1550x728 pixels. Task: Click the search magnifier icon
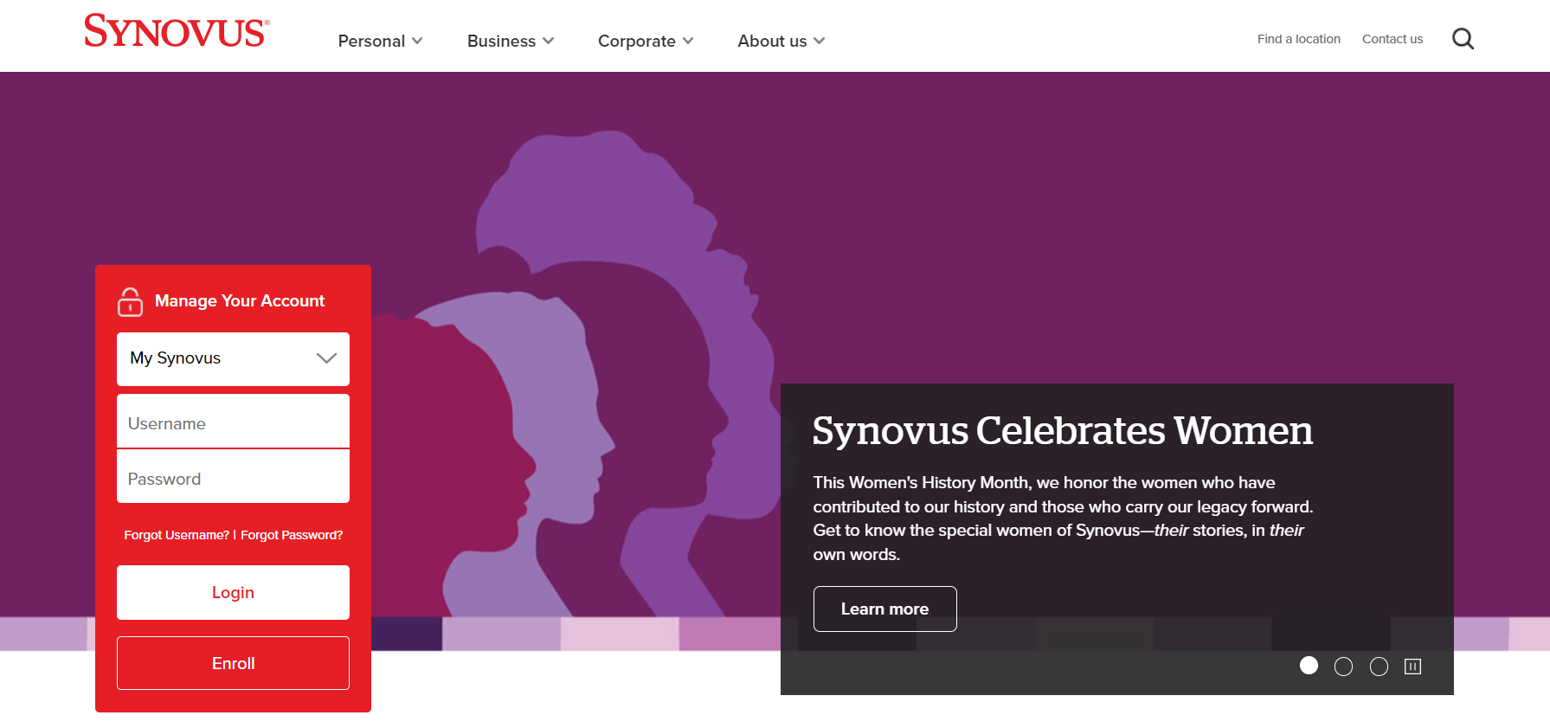[1463, 39]
